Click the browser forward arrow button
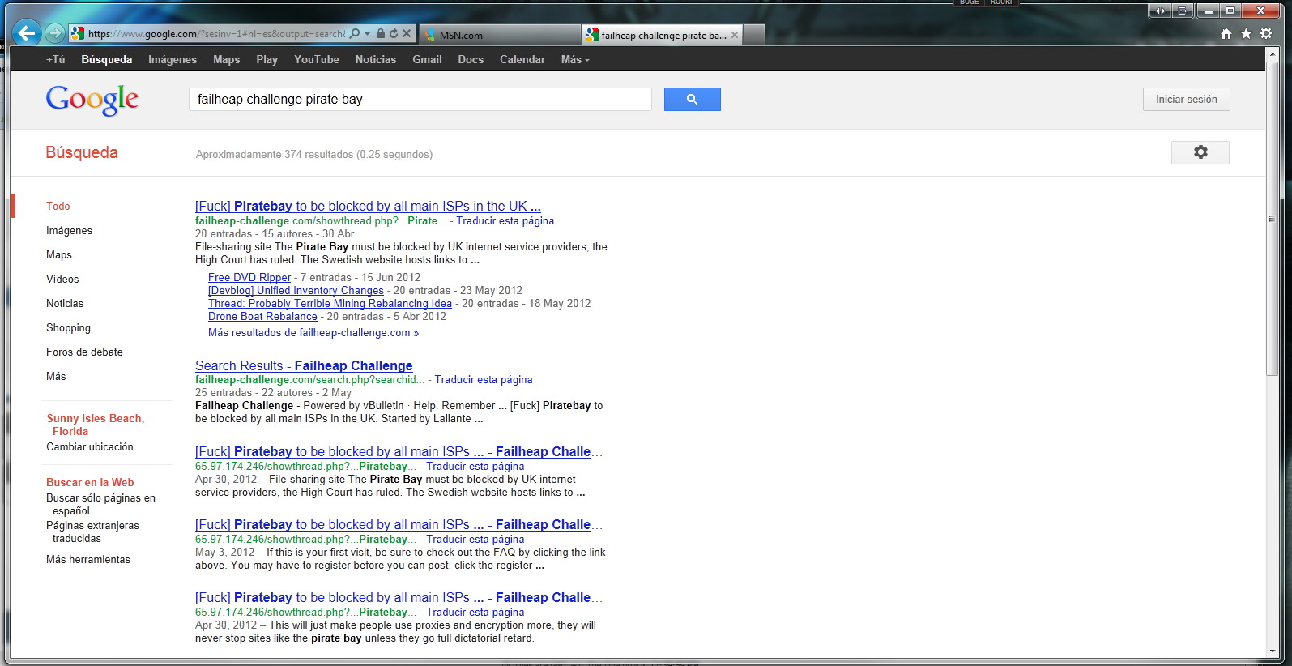 point(54,33)
